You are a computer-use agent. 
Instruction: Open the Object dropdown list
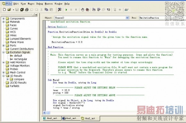point(127,18)
